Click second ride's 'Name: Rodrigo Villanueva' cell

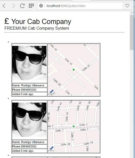tap(29, 142)
